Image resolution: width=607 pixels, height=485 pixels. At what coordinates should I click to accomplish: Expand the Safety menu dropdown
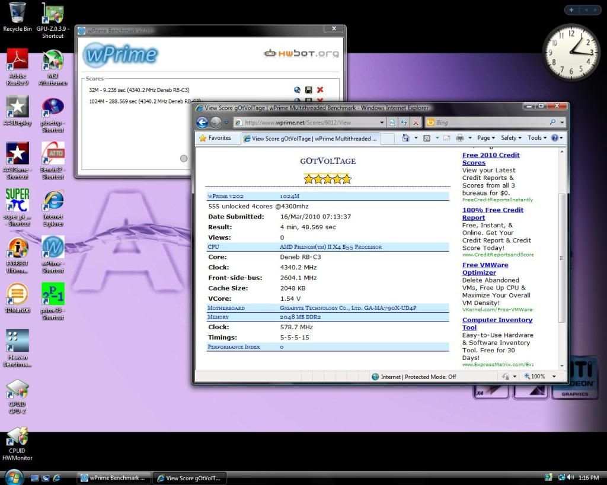[511, 138]
